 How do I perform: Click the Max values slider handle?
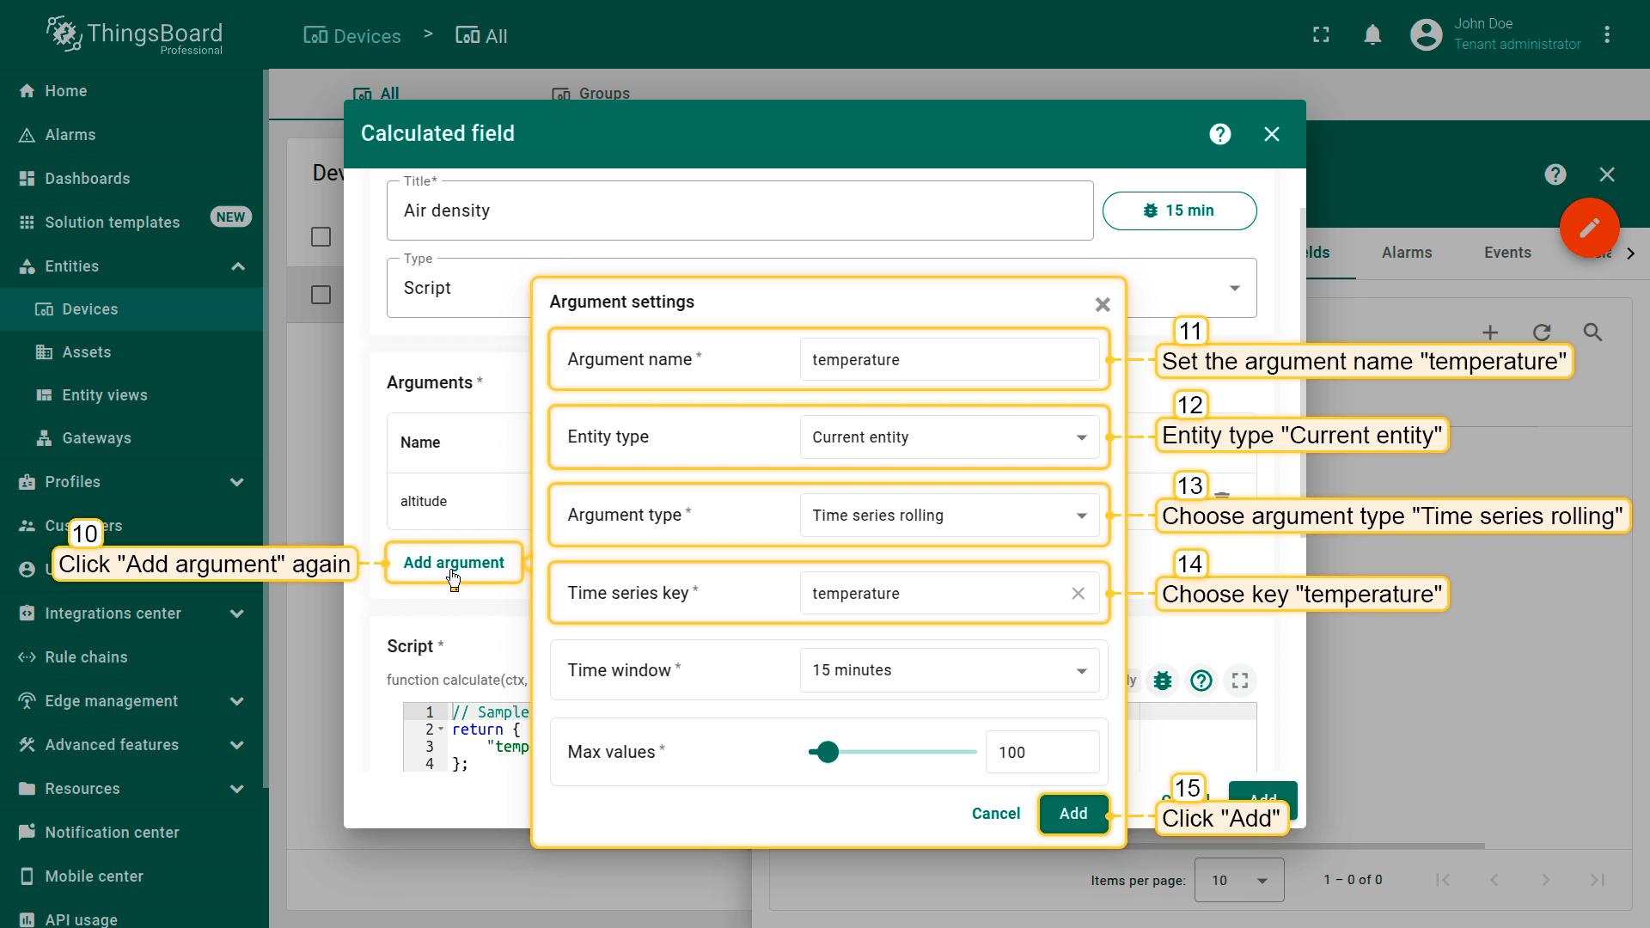[828, 753]
